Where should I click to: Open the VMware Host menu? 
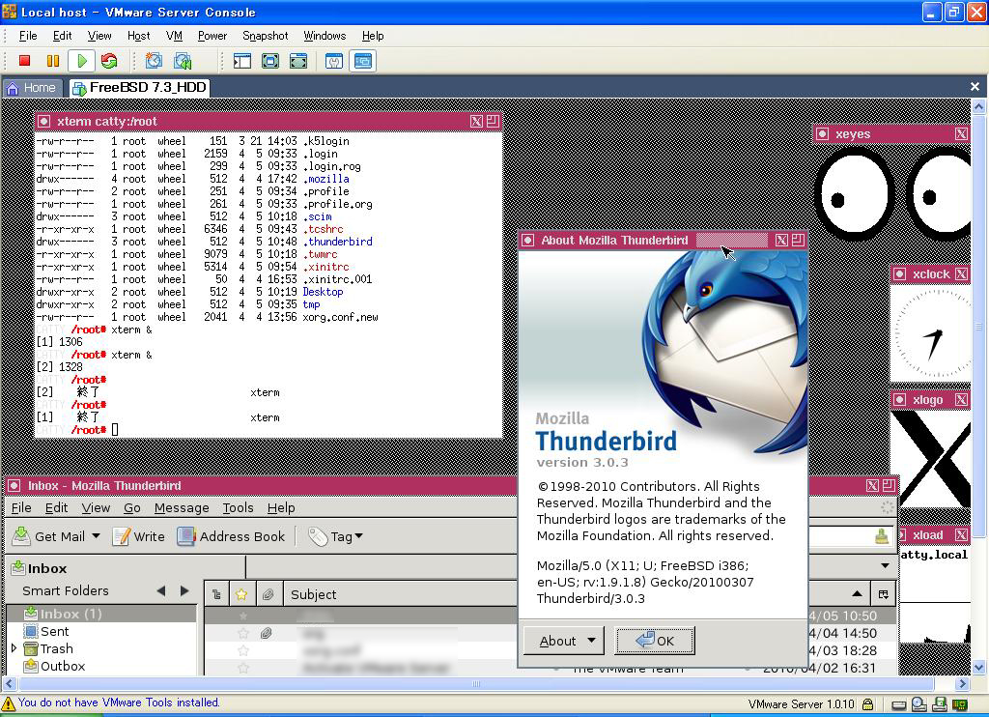138,36
